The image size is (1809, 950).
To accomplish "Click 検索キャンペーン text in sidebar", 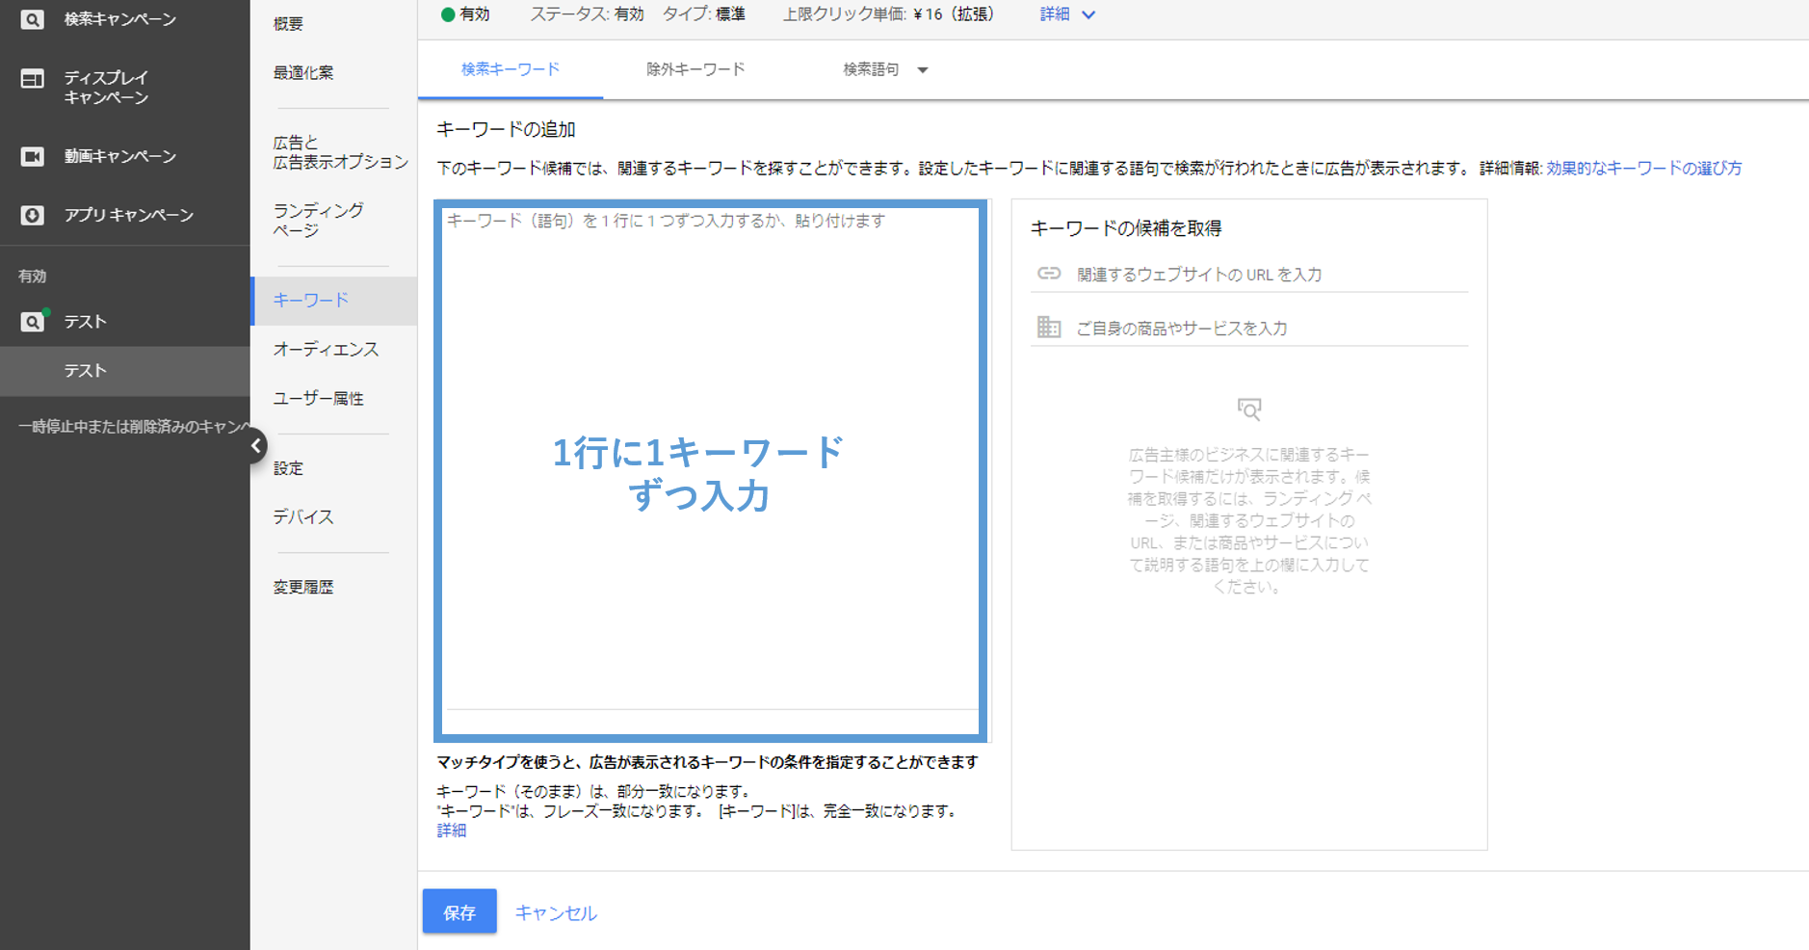I will click(120, 19).
